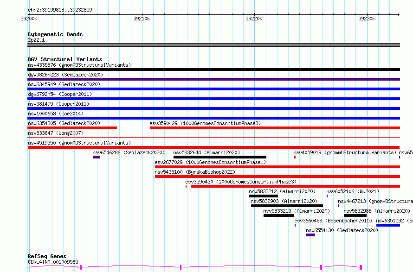Select the blue bar under nsv6351592

[x=388, y=226]
